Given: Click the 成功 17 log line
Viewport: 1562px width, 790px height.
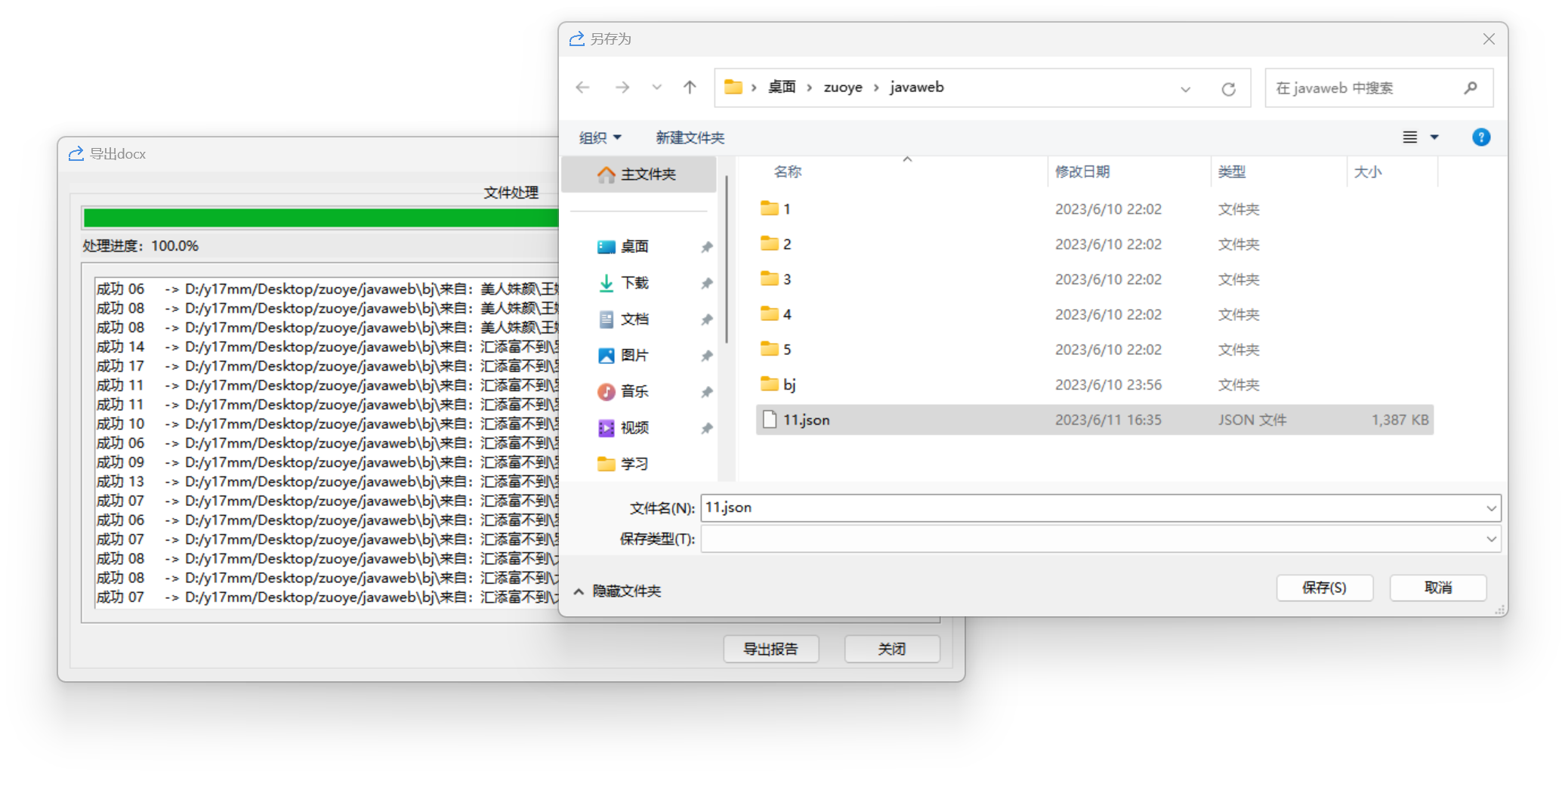Looking at the screenshot, I should point(327,366).
